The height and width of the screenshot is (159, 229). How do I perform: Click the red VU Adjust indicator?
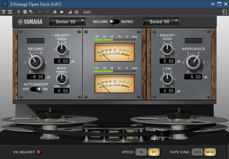(39, 152)
